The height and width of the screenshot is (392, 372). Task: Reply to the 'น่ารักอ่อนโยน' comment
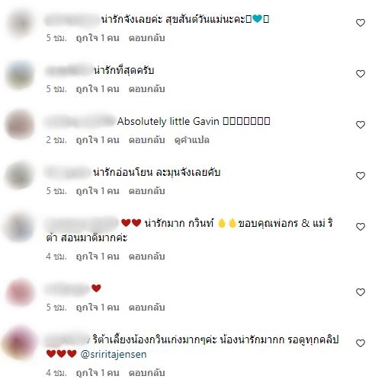click(x=146, y=191)
